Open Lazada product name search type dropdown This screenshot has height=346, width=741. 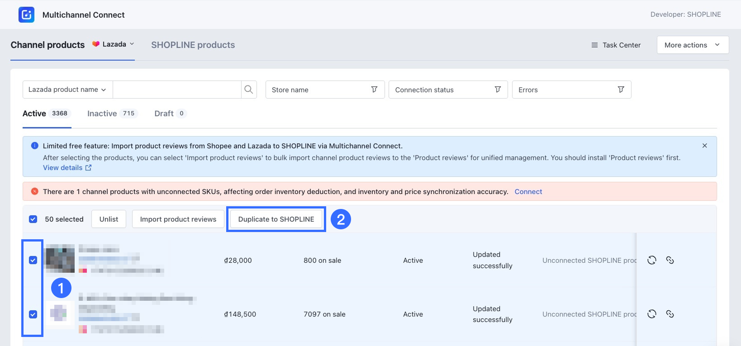tap(67, 90)
